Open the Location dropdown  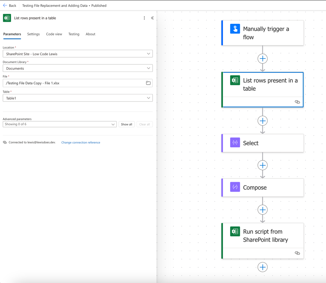pyautogui.click(x=149, y=53)
